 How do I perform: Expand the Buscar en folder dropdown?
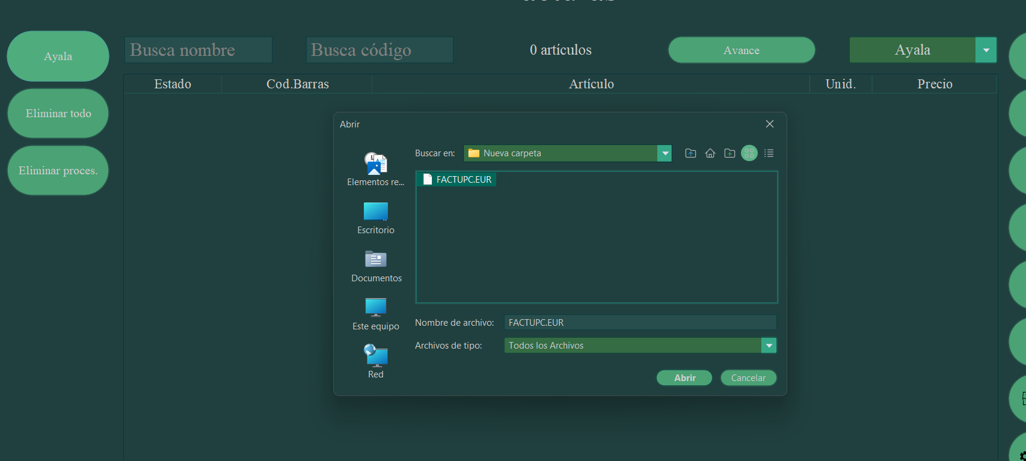pyautogui.click(x=665, y=153)
